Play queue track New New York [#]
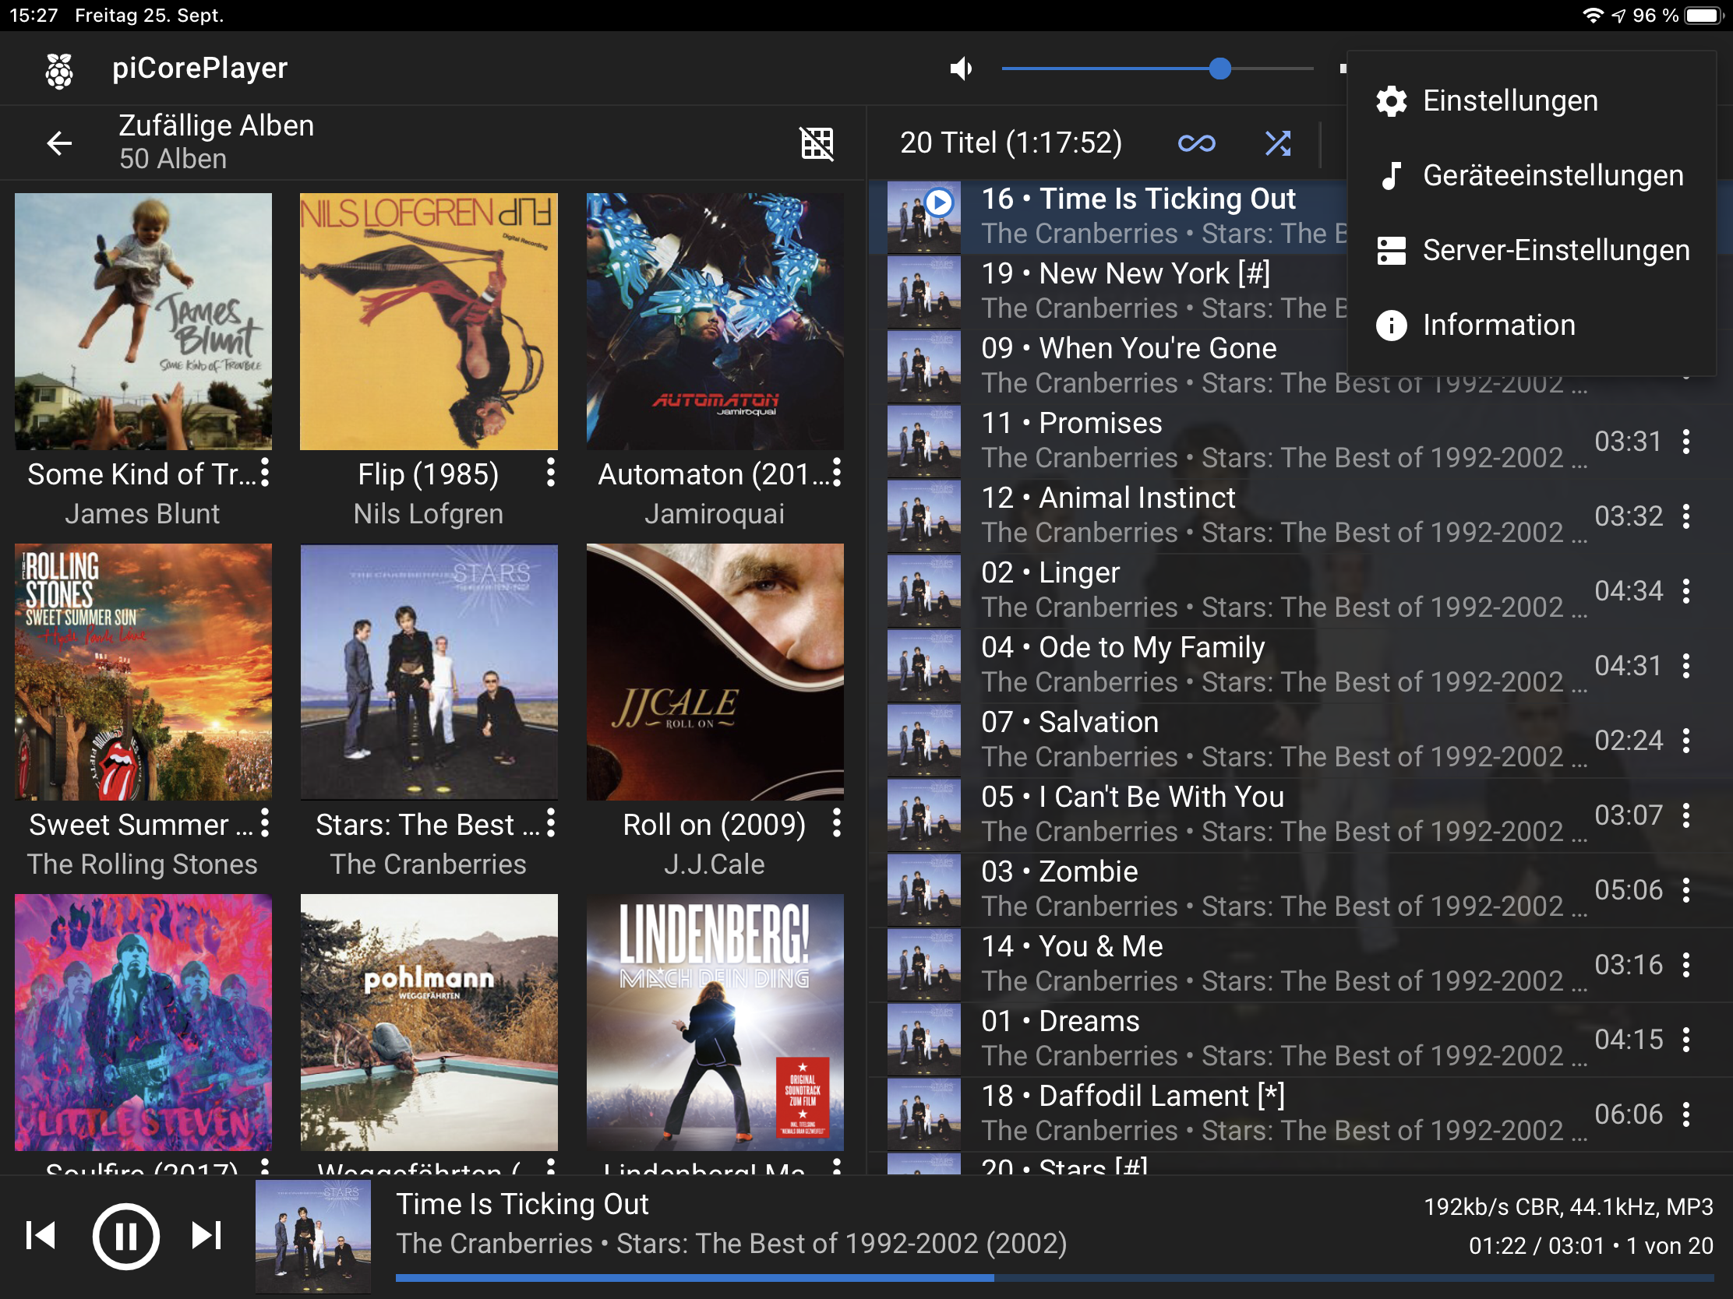The height and width of the screenshot is (1299, 1733). click(x=1108, y=291)
